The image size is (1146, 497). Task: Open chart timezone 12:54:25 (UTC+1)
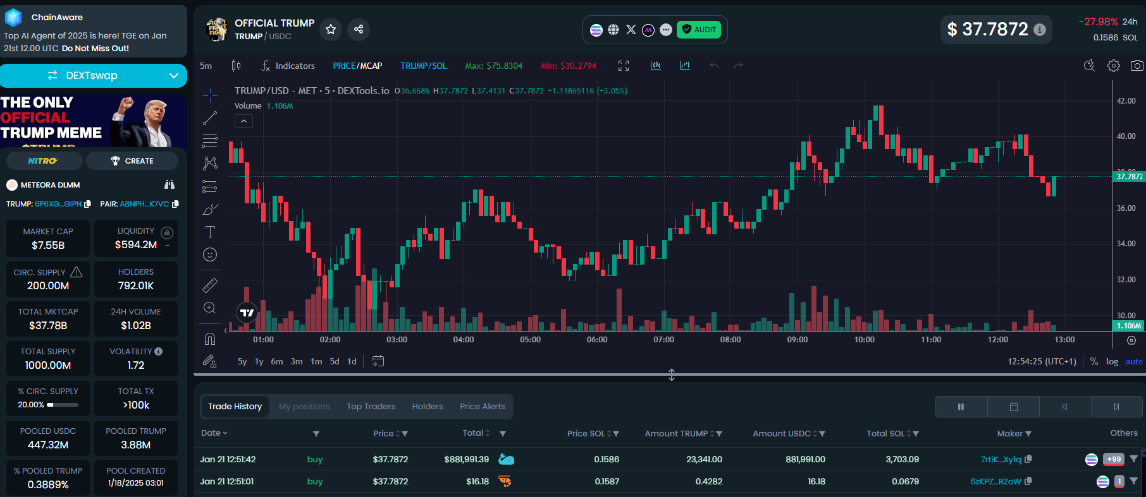1042,362
